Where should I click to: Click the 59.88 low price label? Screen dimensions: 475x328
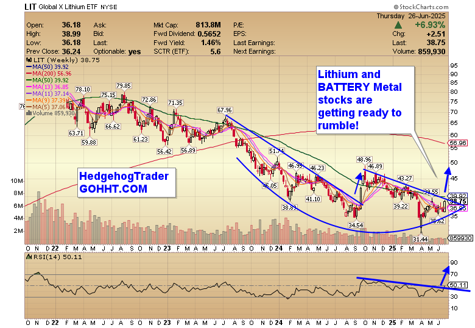(89, 142)
